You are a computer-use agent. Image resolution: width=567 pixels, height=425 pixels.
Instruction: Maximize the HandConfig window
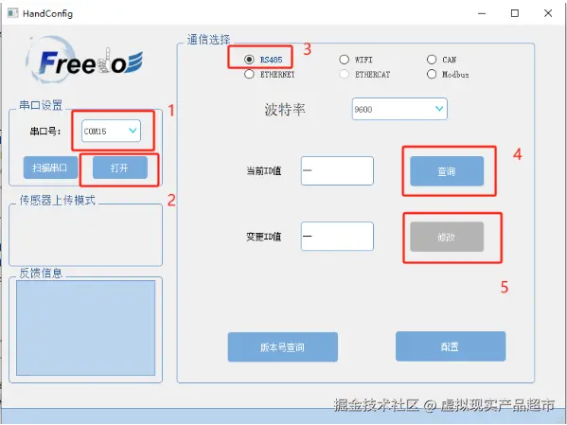tap(515, 13)
